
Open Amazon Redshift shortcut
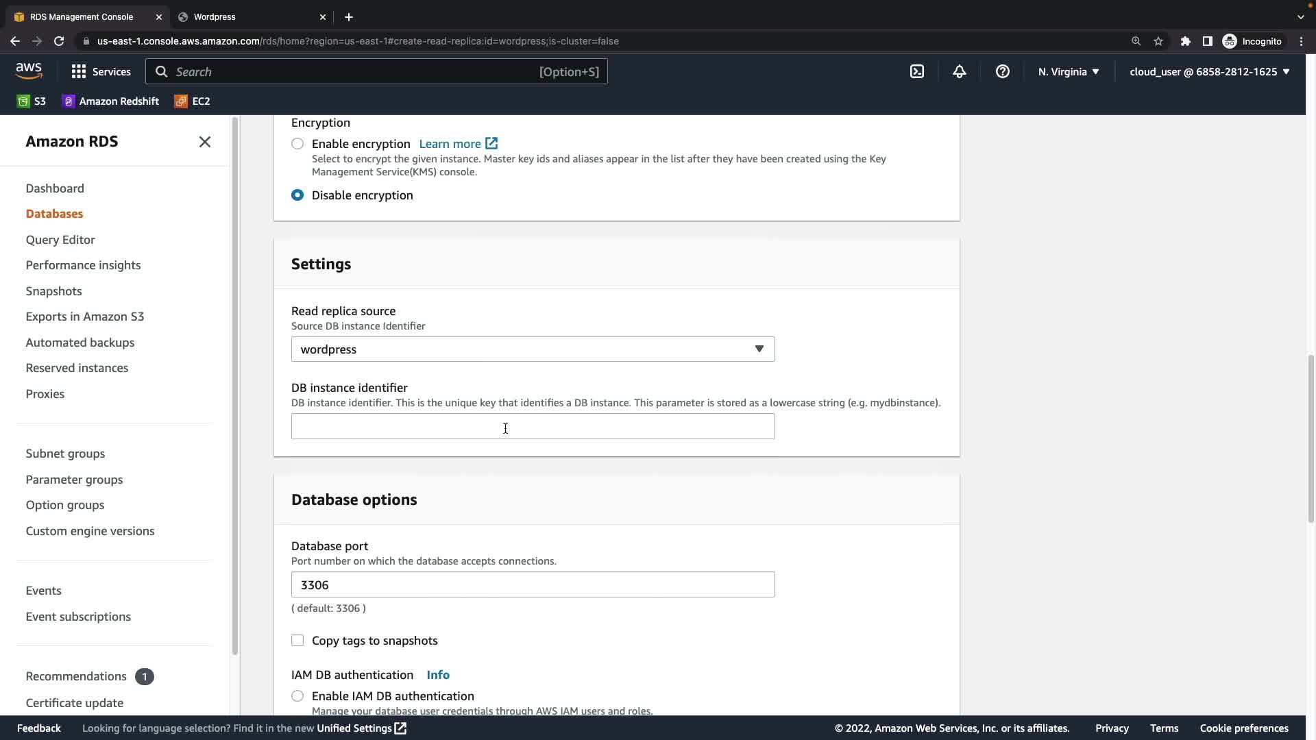click(x=110, y=101)
